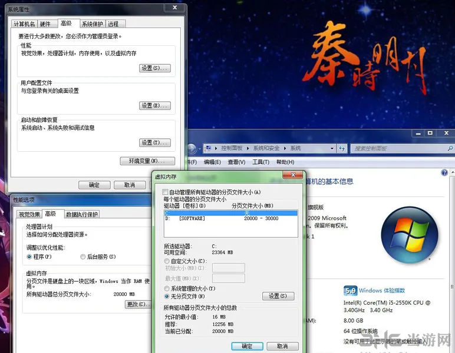This screenshot has height=353, width=455.
Task: Open the 帮助(H) menu
Action: click(x=285, y=162)
